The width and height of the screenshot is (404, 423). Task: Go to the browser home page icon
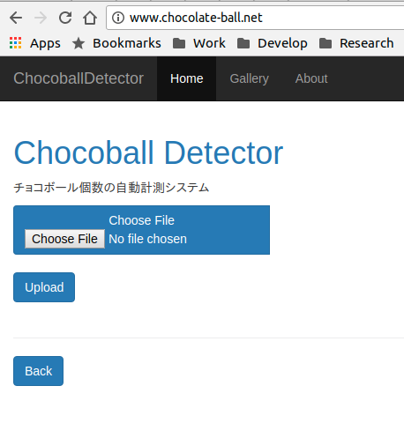[90, 18]
